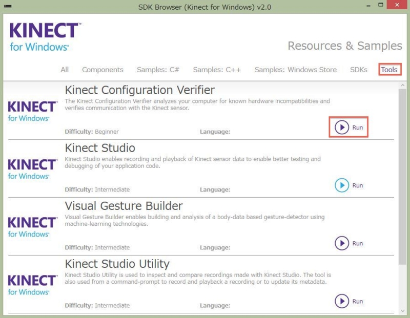This screenshot has height=318, width=410.
Task: Click the Kinect Configuration Verifier logo thumbnail
Action: [32, 109]
